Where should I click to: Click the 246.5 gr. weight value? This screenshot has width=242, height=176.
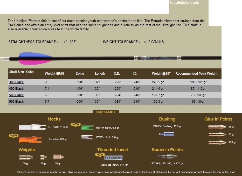[158, 82]
